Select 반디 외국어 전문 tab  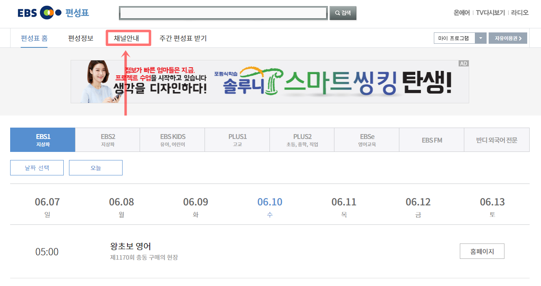[497, 140]
